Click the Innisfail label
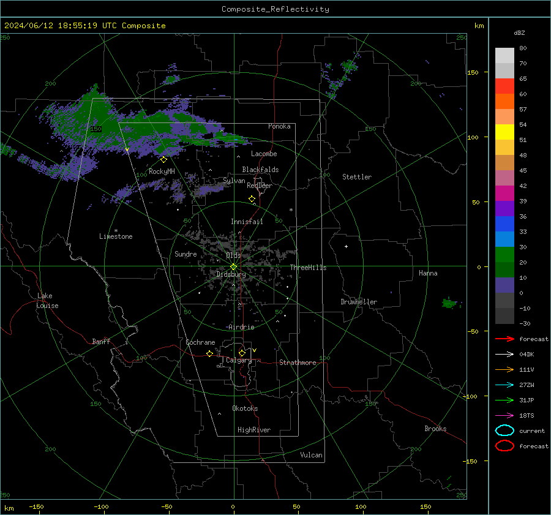Image resolution: width=551 pixels, height=515 pixels. pos(247,222)
